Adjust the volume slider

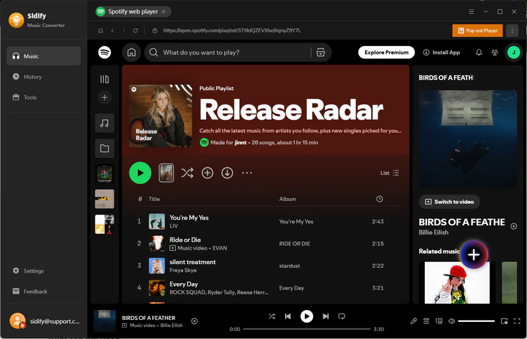[x=476, y=321]
